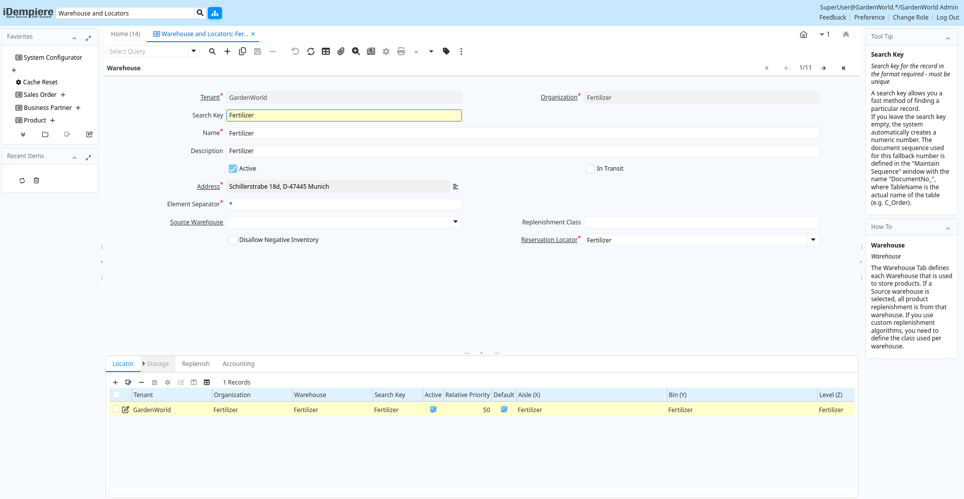Check Disallow Negative Inventory
964x499 pixels.
pos(233,240)
